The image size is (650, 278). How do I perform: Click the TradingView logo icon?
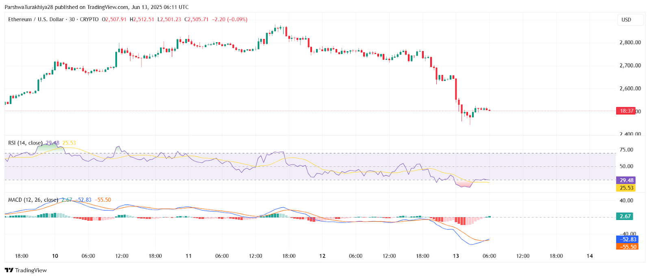pos(9,270)
